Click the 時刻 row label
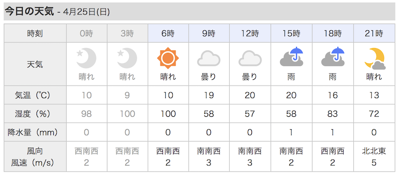399x175 pixels. pos(35,33)
